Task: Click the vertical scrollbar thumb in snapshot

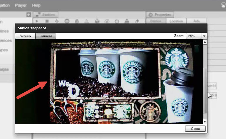Action: coord(205,91)
